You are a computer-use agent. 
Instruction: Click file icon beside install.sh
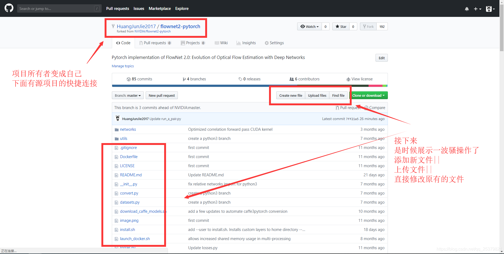(x=116, y=230)
